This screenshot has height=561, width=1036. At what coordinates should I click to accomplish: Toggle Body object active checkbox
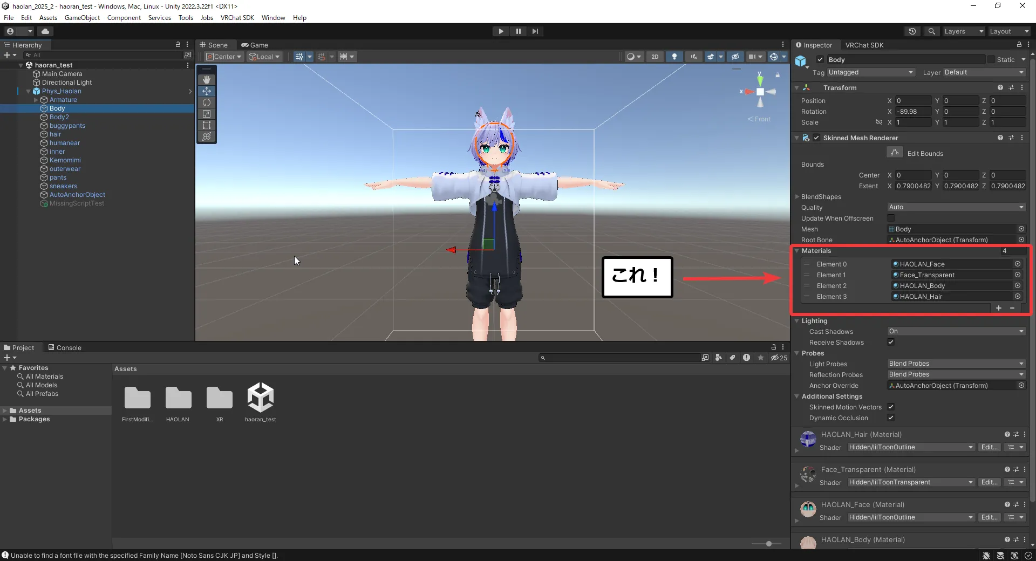click(820, 59)
